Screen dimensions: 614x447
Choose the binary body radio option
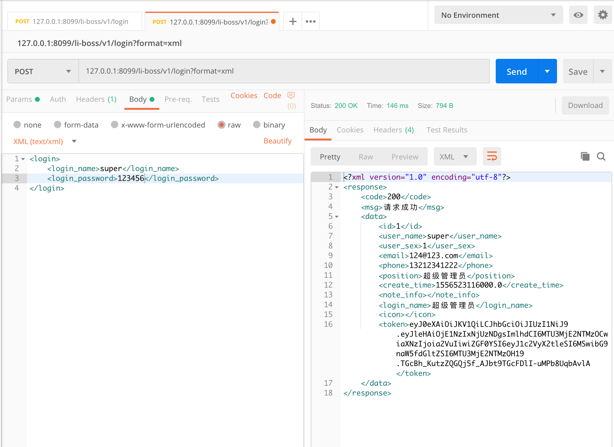click(257, 125)
